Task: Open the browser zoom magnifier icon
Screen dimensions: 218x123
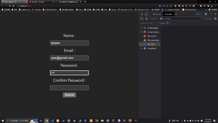Action: coord(163,6)
